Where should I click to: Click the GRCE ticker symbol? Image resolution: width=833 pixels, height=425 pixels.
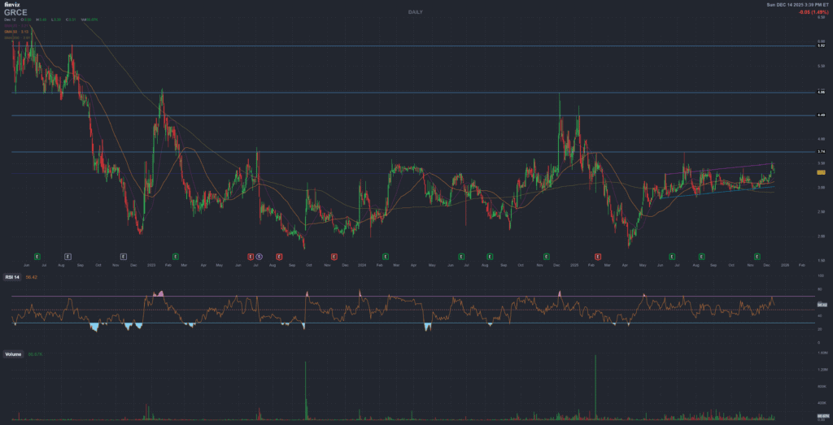(x=15, y=13)
